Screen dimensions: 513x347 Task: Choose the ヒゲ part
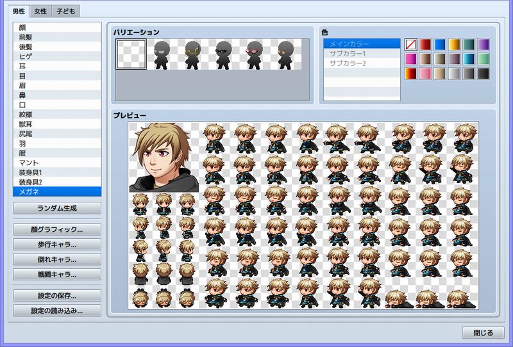(x=57, y=56)
